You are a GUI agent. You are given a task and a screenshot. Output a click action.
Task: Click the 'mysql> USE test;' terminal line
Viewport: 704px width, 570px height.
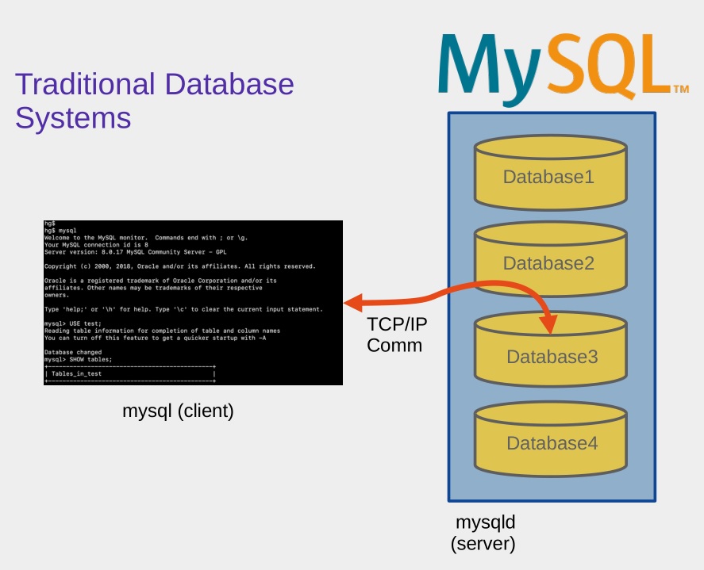73,323
